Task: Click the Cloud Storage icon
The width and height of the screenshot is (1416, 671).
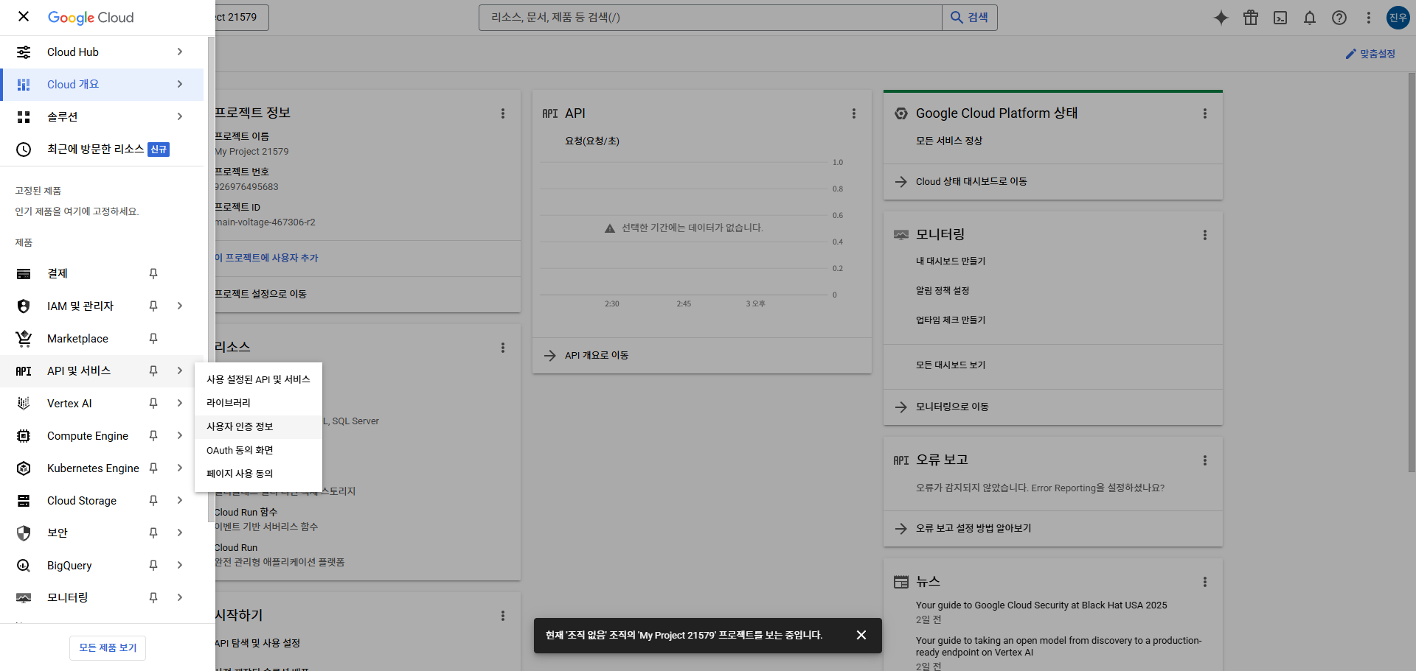Action: coord(24,500)
